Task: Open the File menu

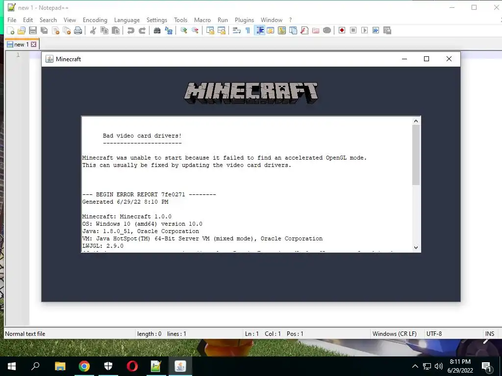Action: click(12, 20)
